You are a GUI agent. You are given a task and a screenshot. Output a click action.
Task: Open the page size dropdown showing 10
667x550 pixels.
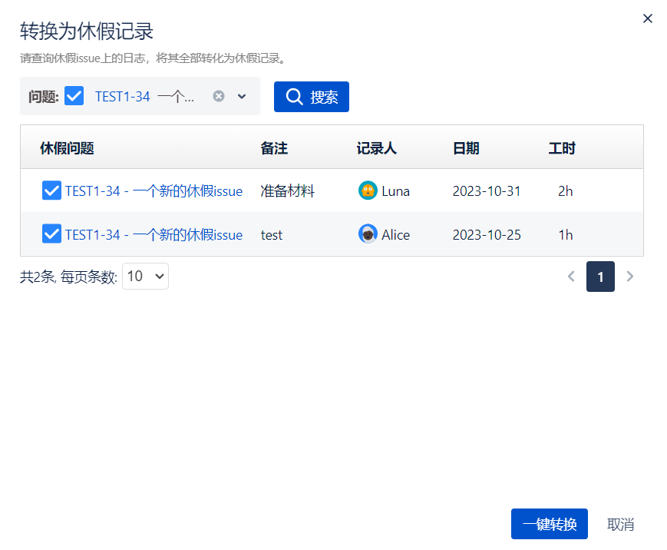[145, 277]
